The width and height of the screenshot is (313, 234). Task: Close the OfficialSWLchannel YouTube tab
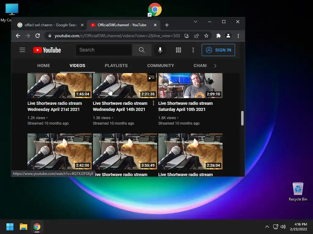[155, 25]
